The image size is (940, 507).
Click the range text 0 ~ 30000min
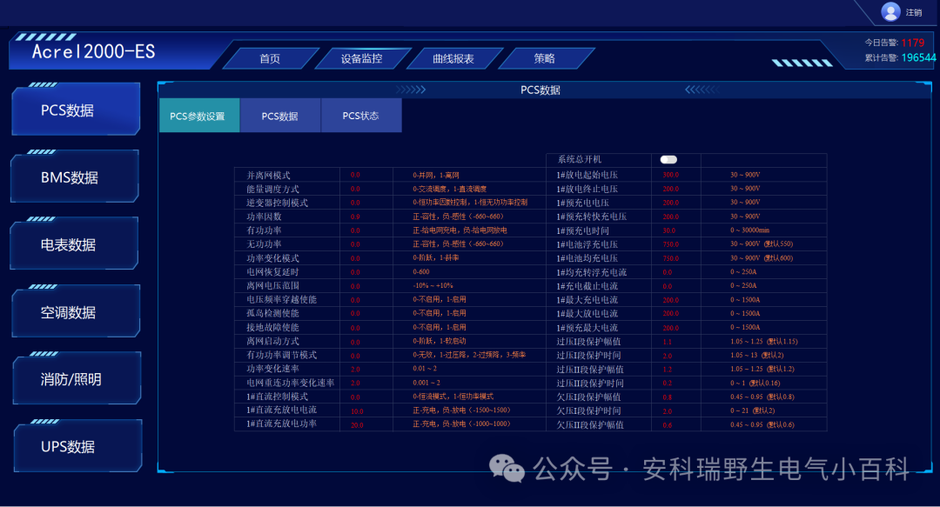[x=749, y=230]
